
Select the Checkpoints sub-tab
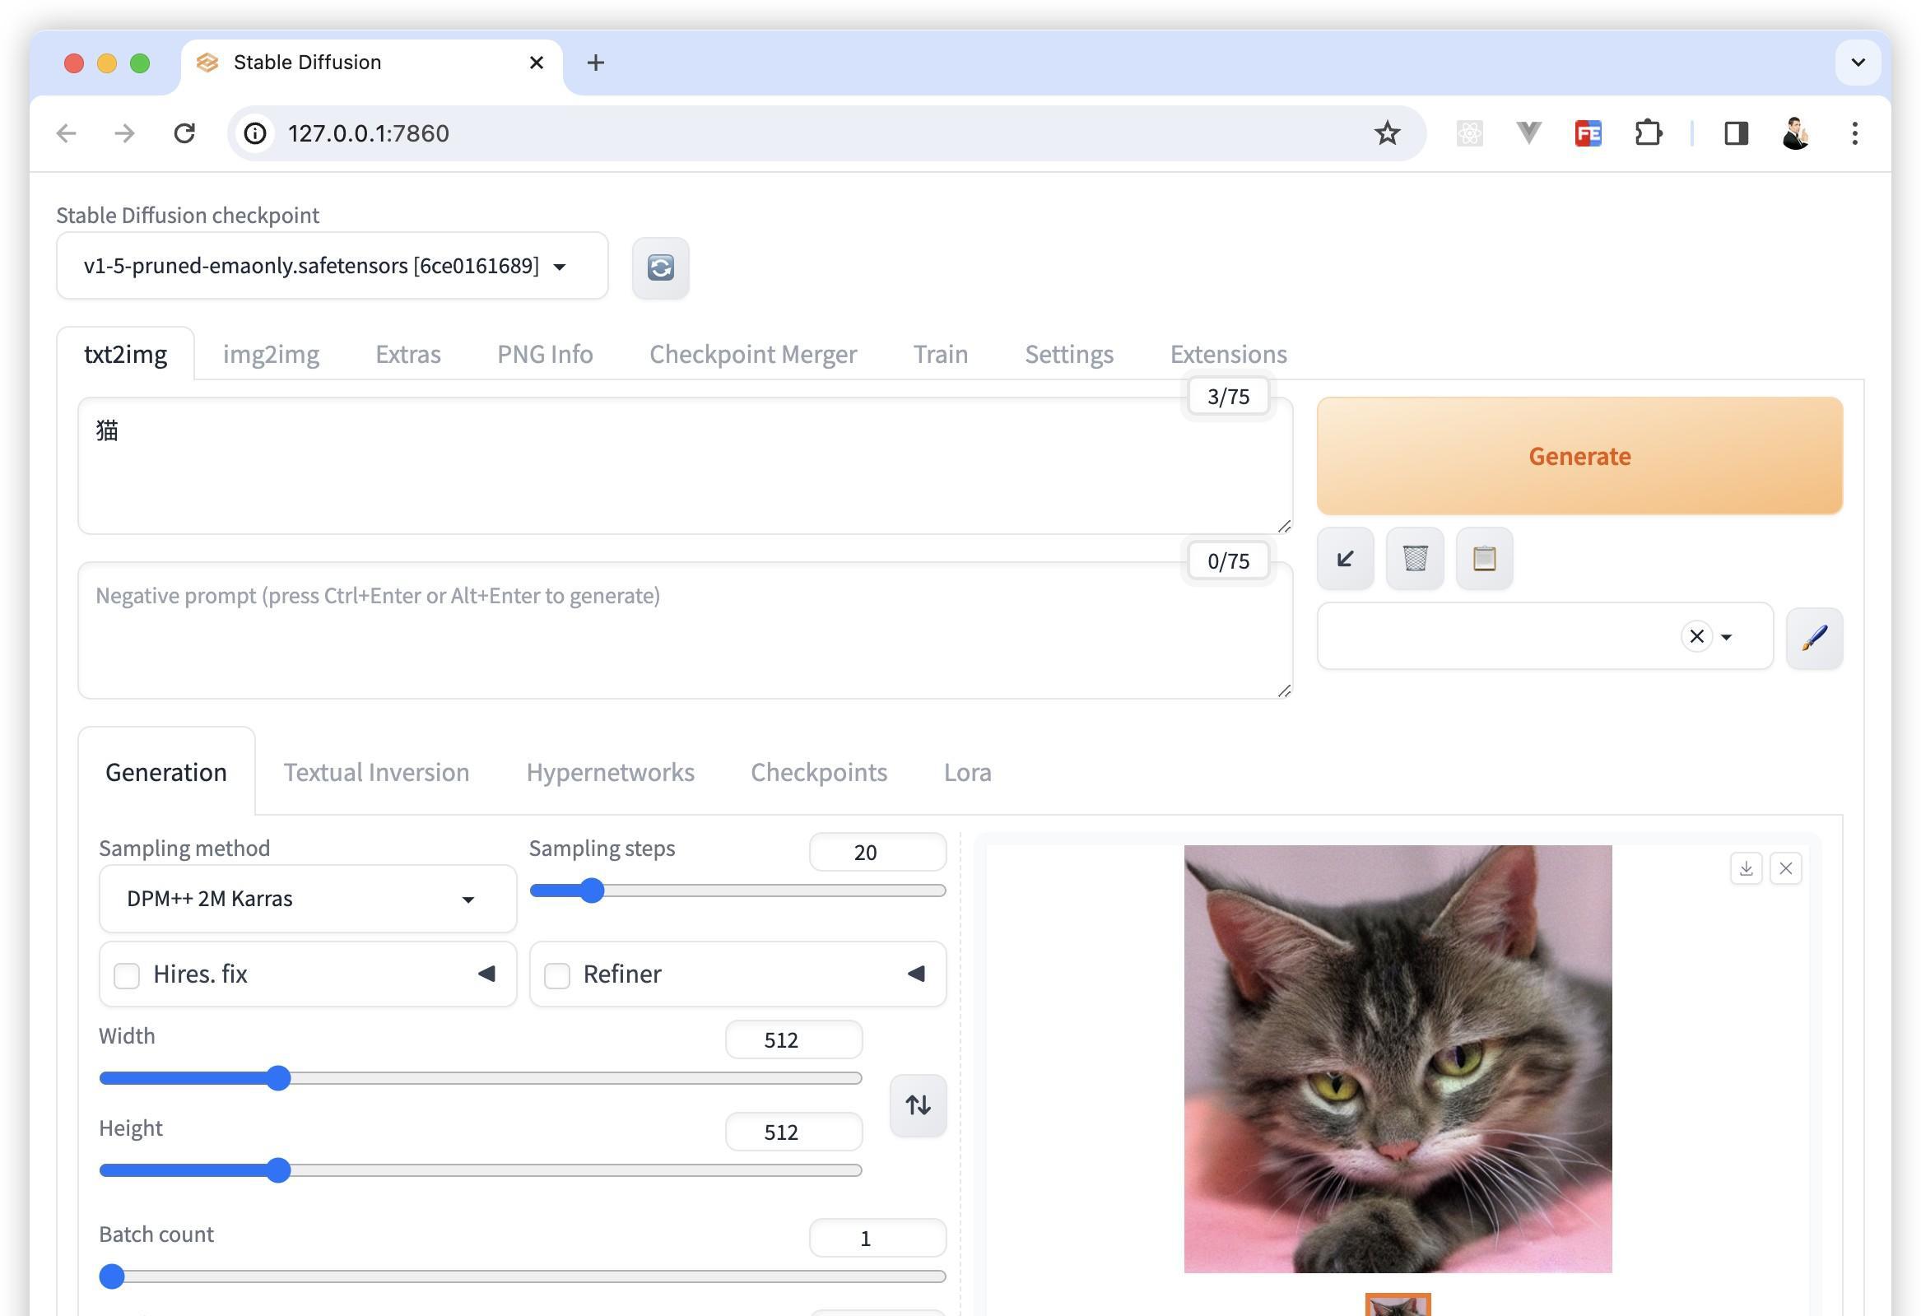818,773
